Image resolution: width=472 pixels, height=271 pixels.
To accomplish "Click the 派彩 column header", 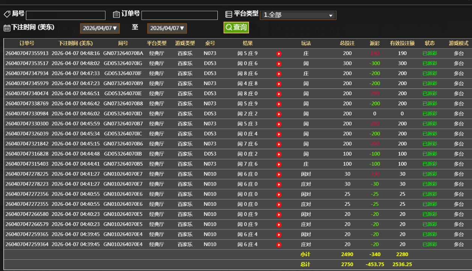I will [x=374, y=43].
